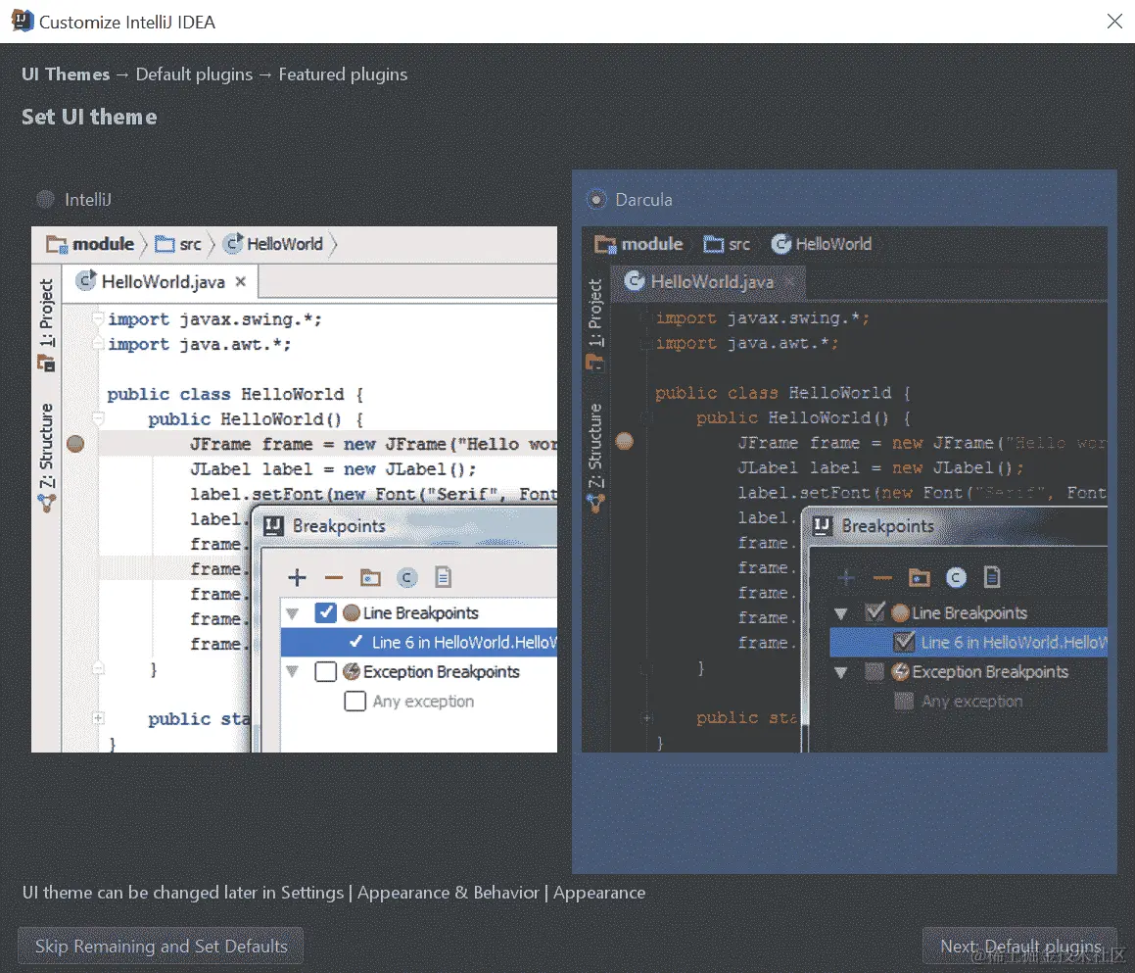
Task: Click Featured plugins breadcrumb step
Action: pos(343,73)
